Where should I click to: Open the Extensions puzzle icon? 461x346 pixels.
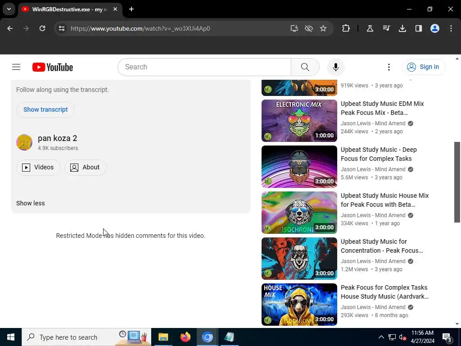[346, 28]
